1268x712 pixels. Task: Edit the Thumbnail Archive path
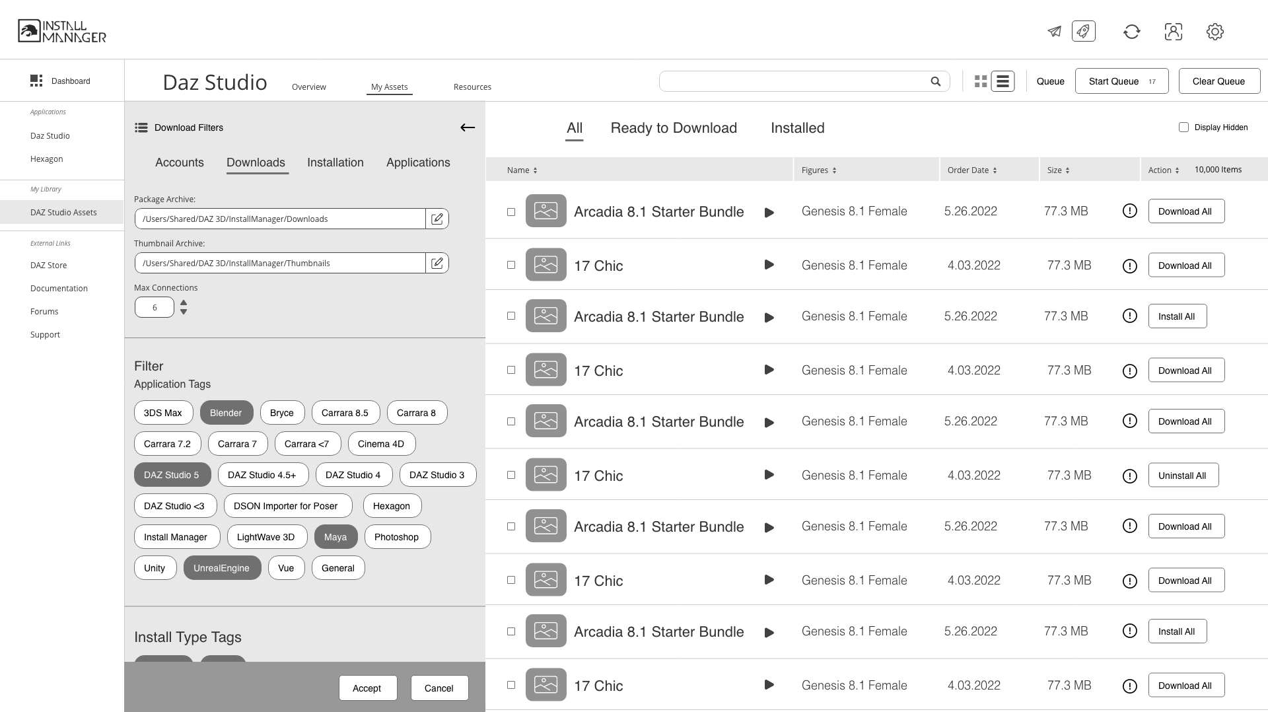(437, 263)
